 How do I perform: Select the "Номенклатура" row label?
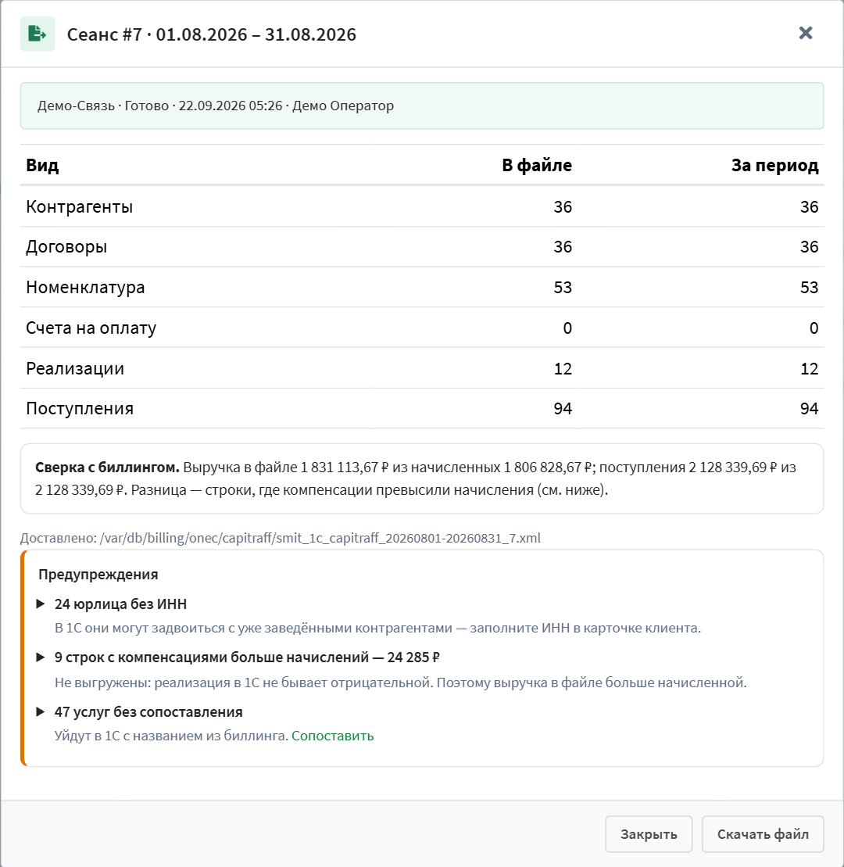click(x=85, y=287)
